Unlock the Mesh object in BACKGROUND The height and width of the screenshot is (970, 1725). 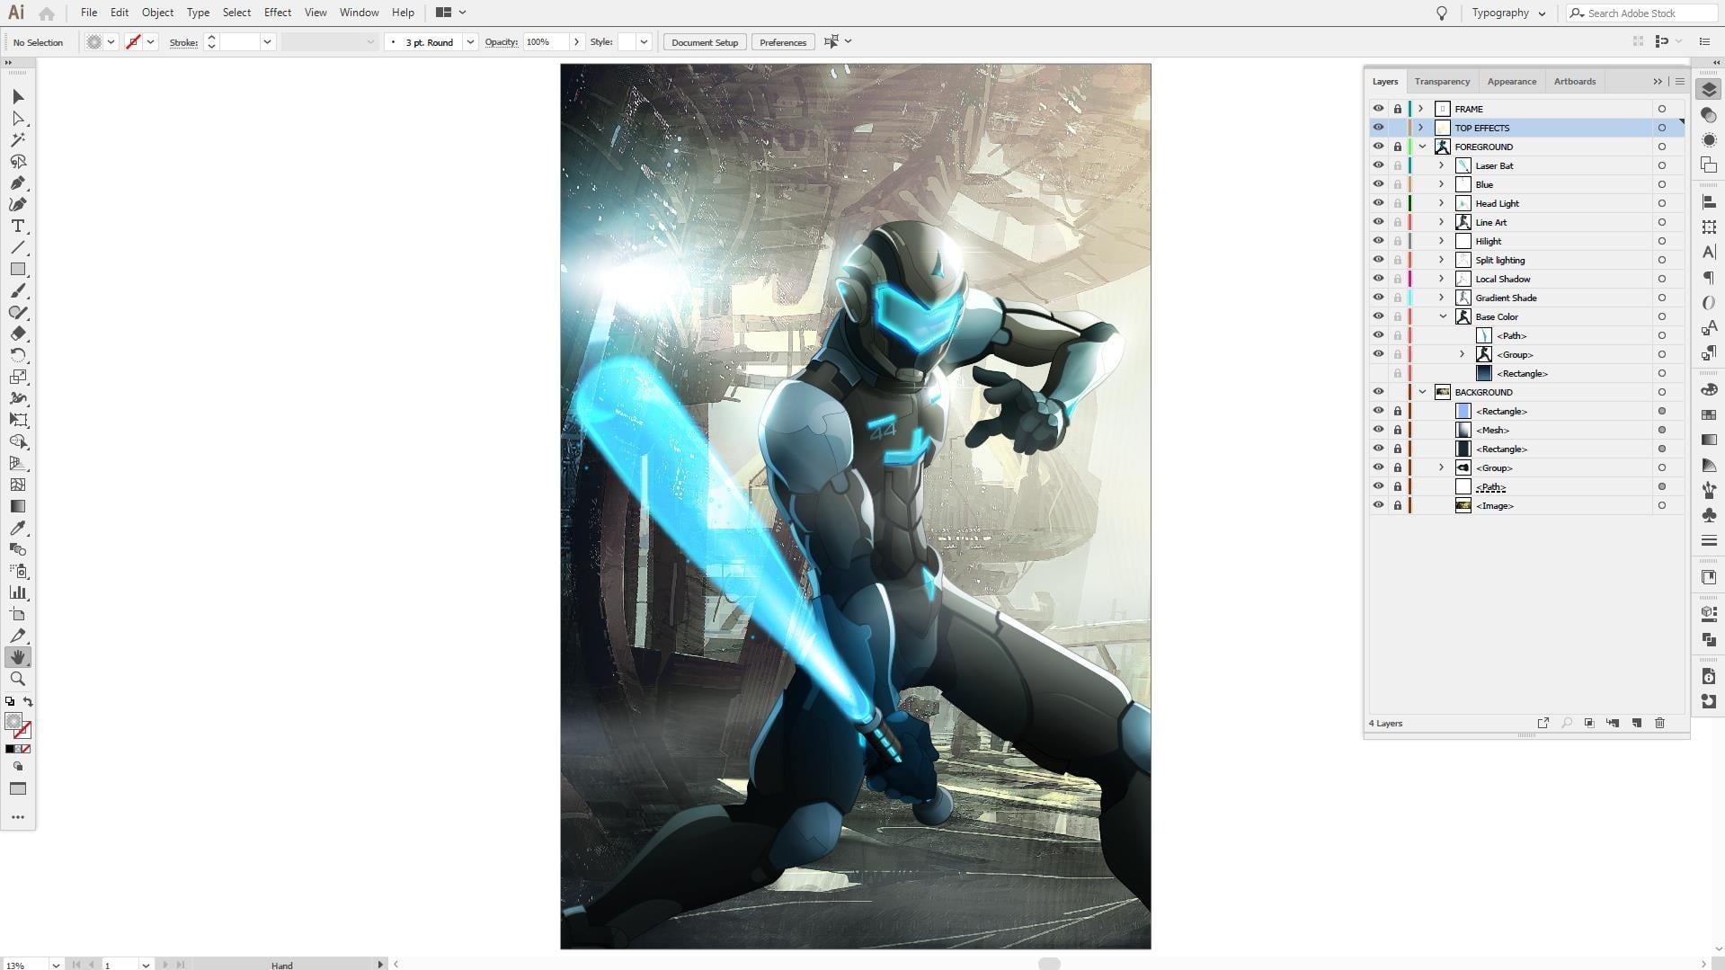tap(1398, 430)
